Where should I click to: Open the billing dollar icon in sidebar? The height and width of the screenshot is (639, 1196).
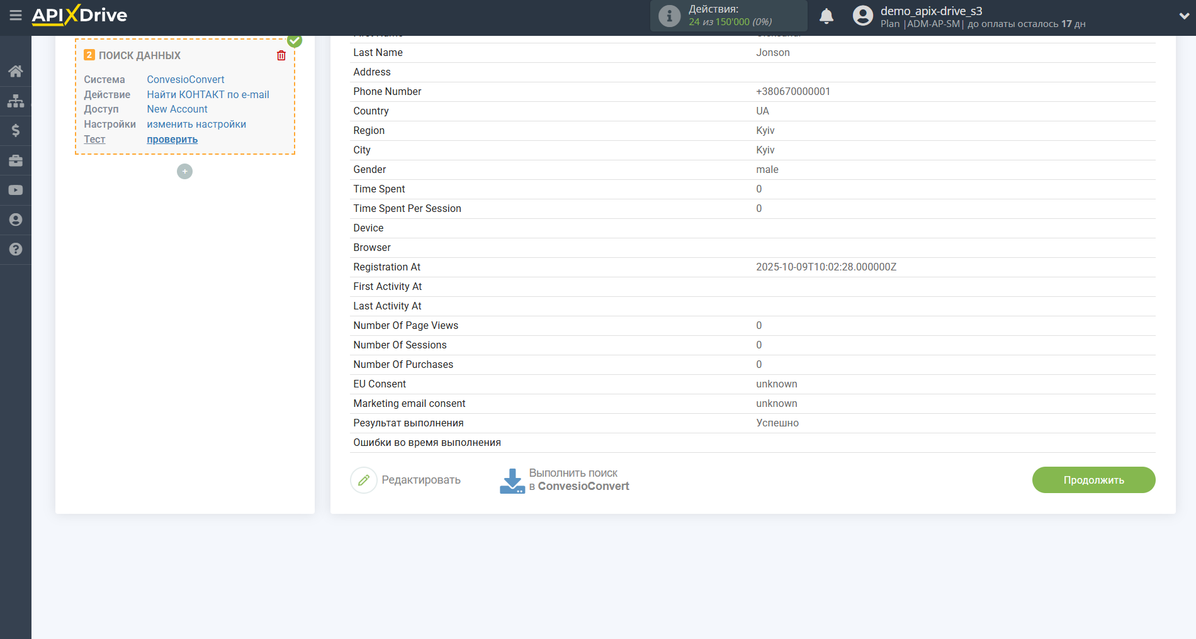(16, 130)
